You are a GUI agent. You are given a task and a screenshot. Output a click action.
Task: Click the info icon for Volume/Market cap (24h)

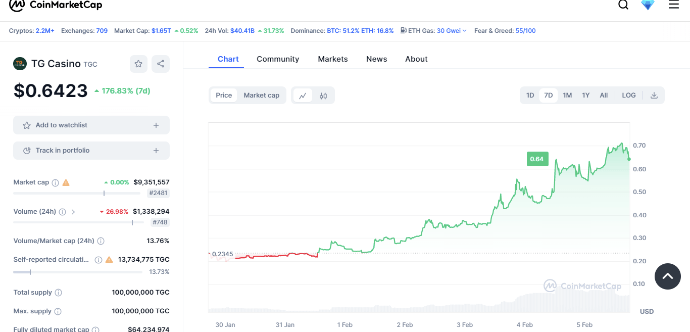101,241
